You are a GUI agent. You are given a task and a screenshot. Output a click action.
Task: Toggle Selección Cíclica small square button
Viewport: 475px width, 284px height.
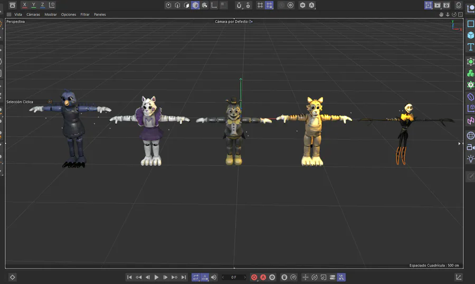[x=50, y=102]
